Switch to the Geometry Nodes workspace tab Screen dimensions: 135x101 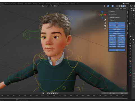65,4
